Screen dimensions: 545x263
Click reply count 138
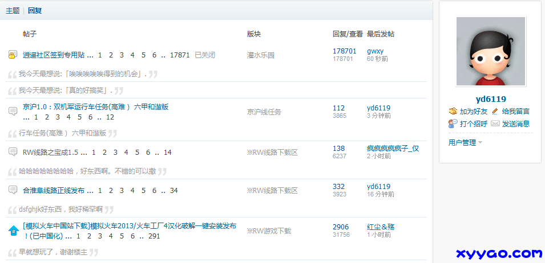338,149
